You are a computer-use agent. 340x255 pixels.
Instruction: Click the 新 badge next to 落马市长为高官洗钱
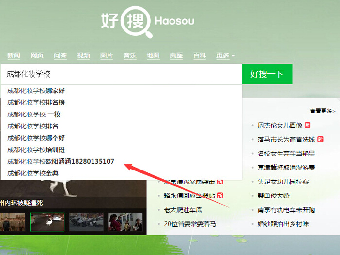320,139
